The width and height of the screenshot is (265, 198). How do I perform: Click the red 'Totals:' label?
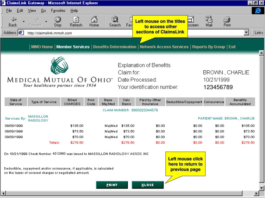pos(54,143)
